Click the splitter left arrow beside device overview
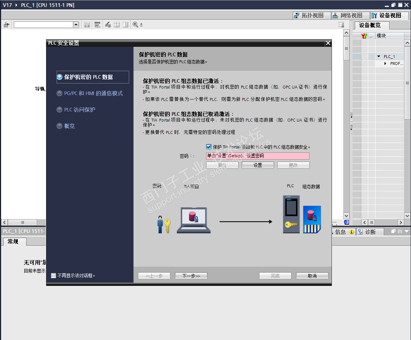The width and height of the screenshot is (411, 340). [x=351, y=117]
